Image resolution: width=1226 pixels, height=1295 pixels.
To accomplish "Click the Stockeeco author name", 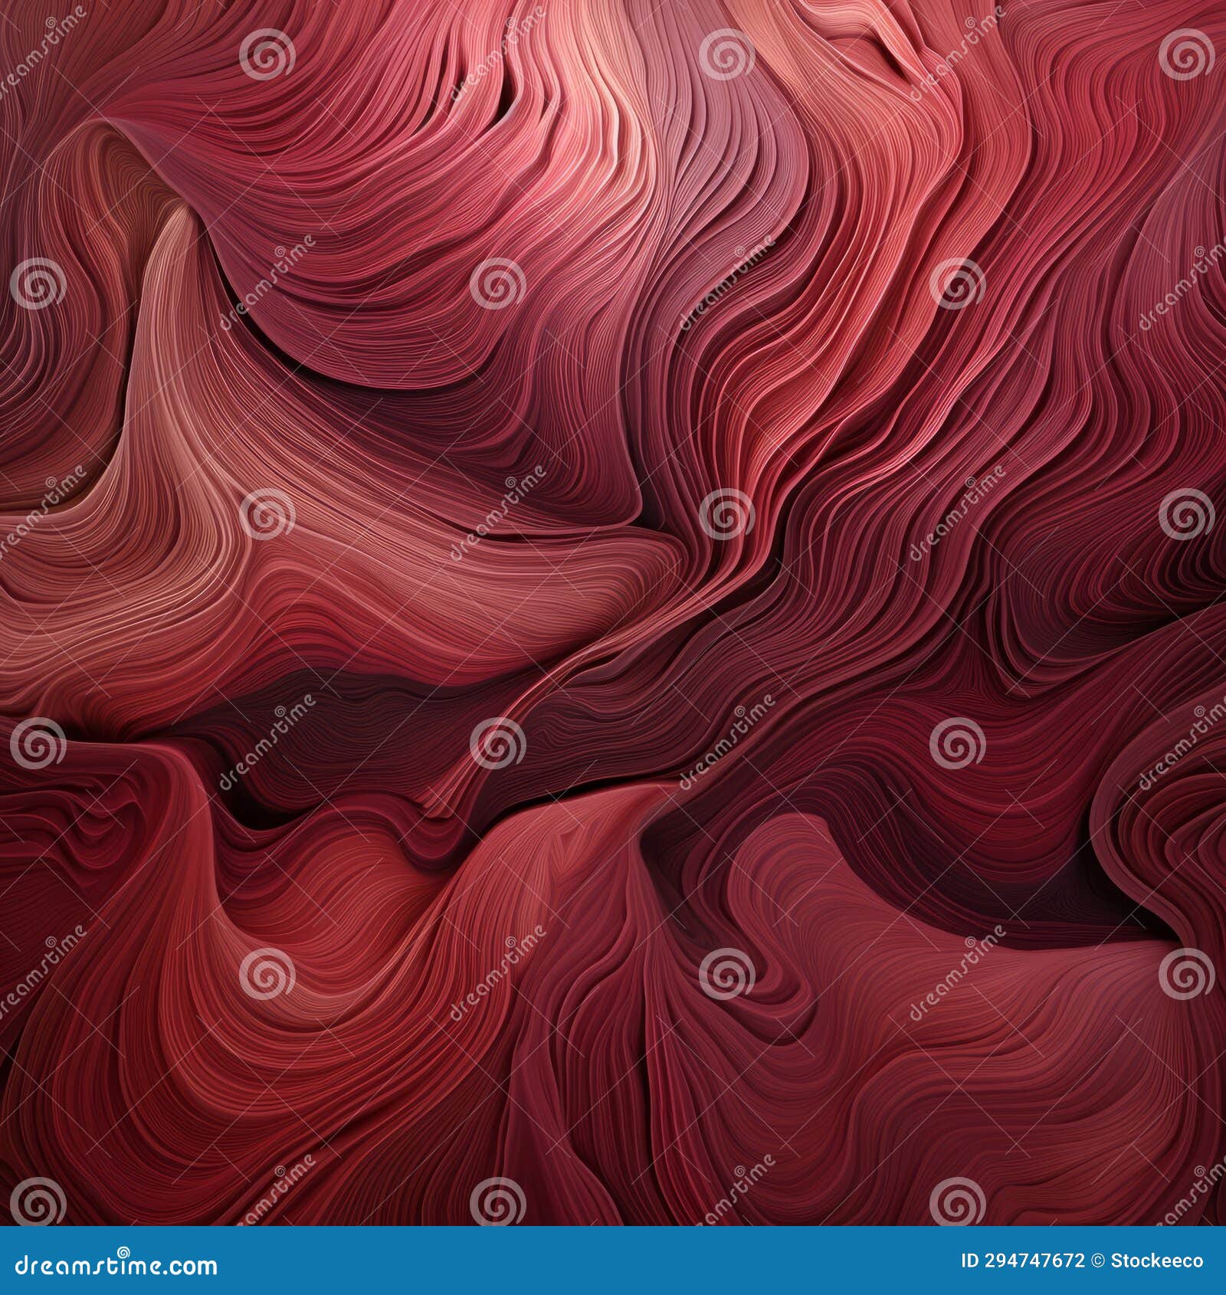I will click(x=1157, y=1260).
